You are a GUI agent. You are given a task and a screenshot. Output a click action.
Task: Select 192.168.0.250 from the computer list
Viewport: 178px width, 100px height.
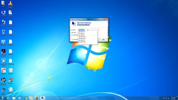point(88,31)
